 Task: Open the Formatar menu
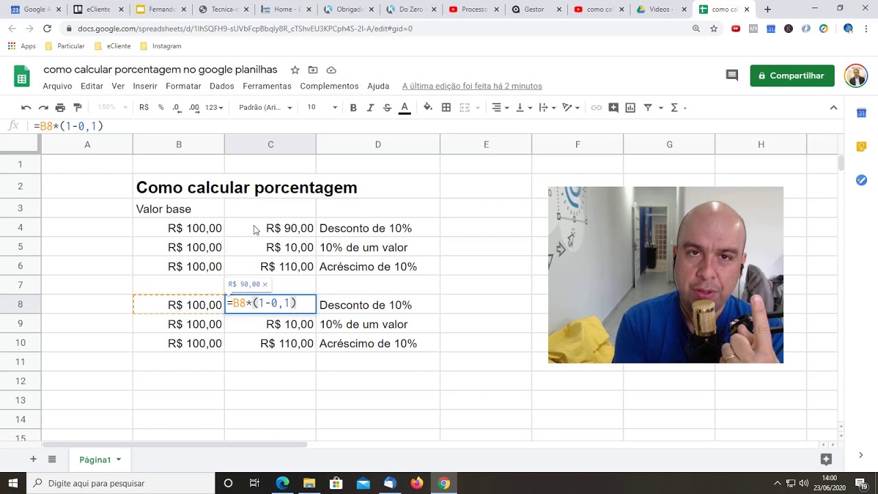pos(184,86)
